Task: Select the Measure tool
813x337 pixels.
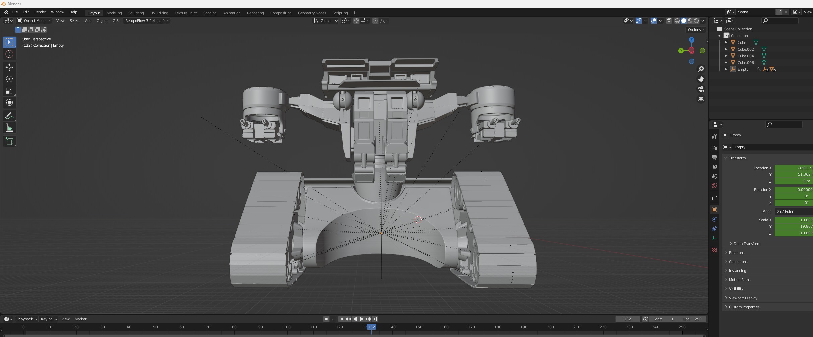Action: coord(9,128)
